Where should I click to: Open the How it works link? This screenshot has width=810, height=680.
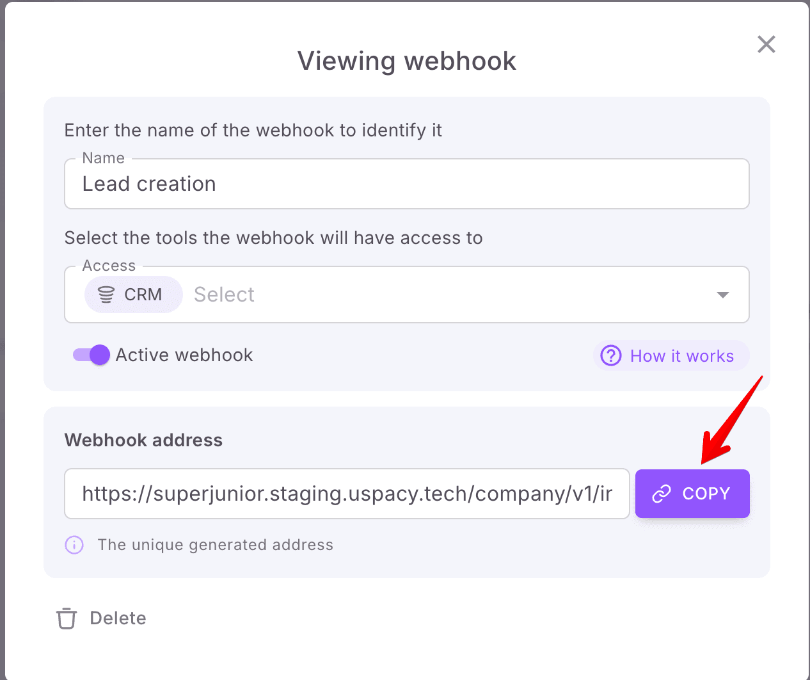point(681,356)
